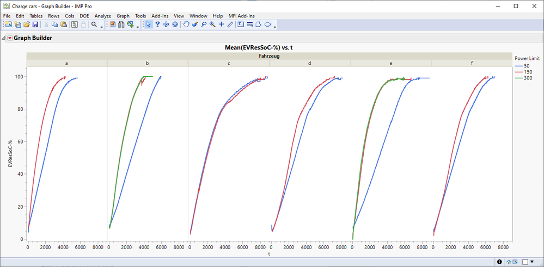This screenshot has height=267, width=544.
Task: Open the Analyze menu
Action: tap(102, 16)
